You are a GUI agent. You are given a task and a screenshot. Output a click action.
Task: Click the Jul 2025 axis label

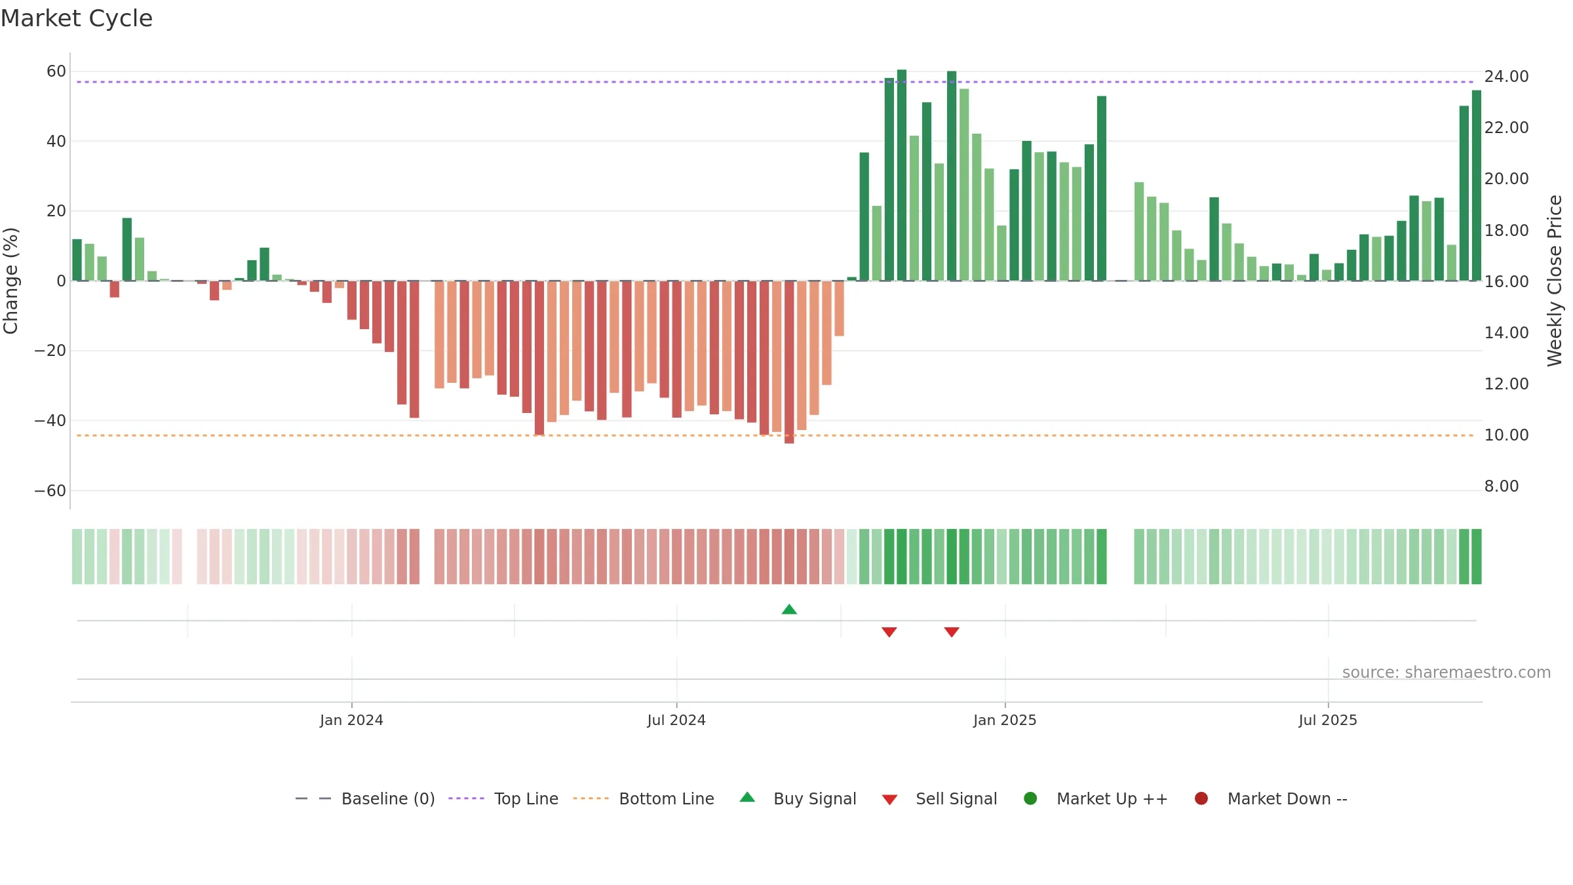pos(1328,720)
